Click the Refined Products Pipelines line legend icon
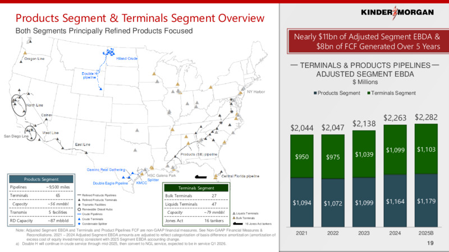This screenshot has width=449, height=252. (x=79, y=195)
